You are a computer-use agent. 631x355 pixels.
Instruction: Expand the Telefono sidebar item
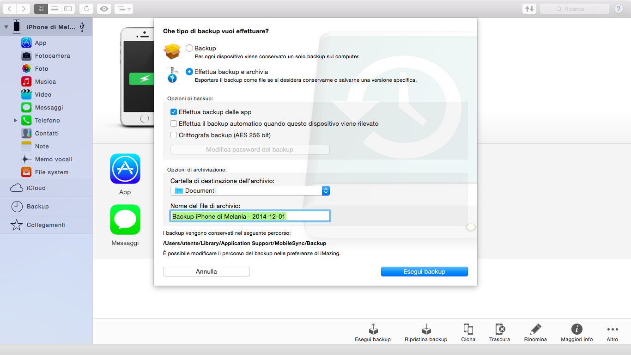pos(15,120)
